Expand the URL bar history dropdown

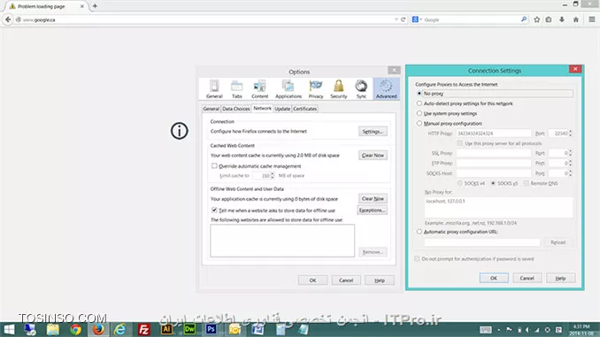click(x=396, y=19)
